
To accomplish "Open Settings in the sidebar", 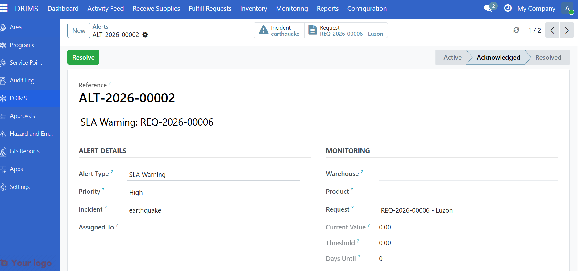I will tap(30, 187).
